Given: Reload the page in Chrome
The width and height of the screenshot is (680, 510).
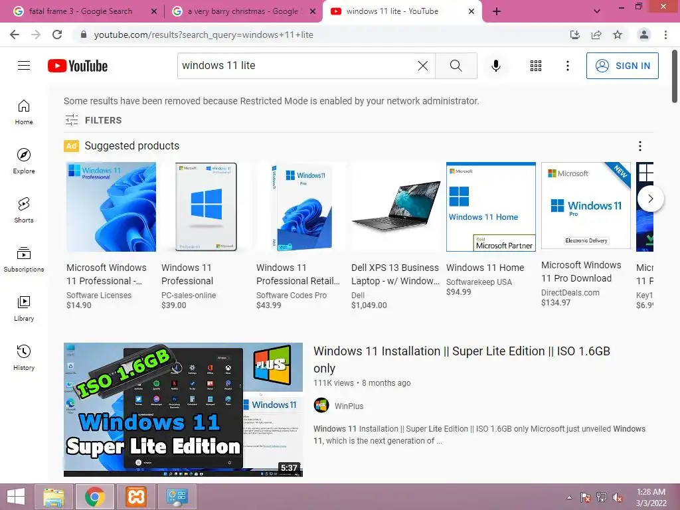Looking at the screenshot, I should click(57, 35).
